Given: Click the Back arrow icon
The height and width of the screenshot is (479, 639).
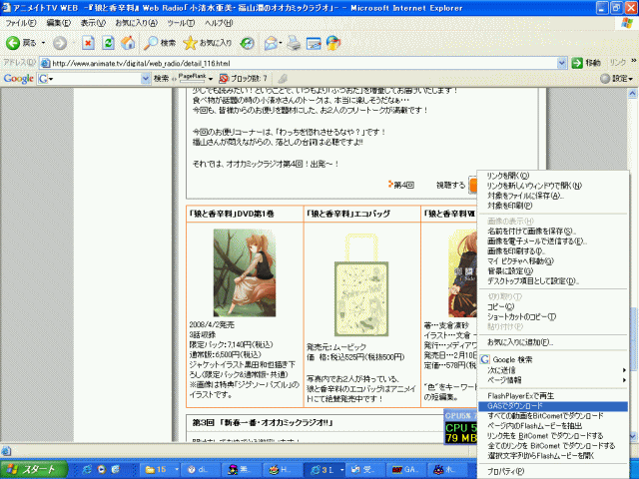Looking at the screenshot, I should pyautogui.click(x=13, y=43).
